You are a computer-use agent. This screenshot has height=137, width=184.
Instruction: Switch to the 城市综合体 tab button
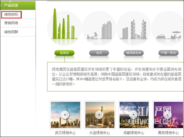click(134, 53)
